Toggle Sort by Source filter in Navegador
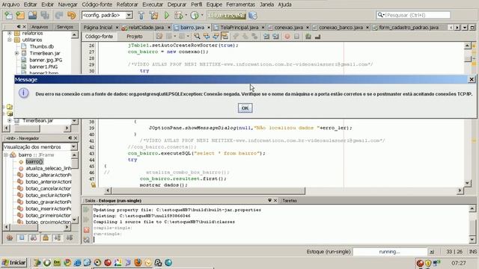Image resolution: width=479 pixels, height=269 pixels. pos(70,238)
